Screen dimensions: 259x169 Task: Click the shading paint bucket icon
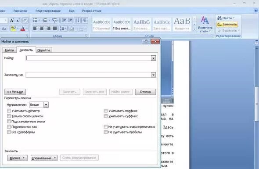[x=72, y=29]
